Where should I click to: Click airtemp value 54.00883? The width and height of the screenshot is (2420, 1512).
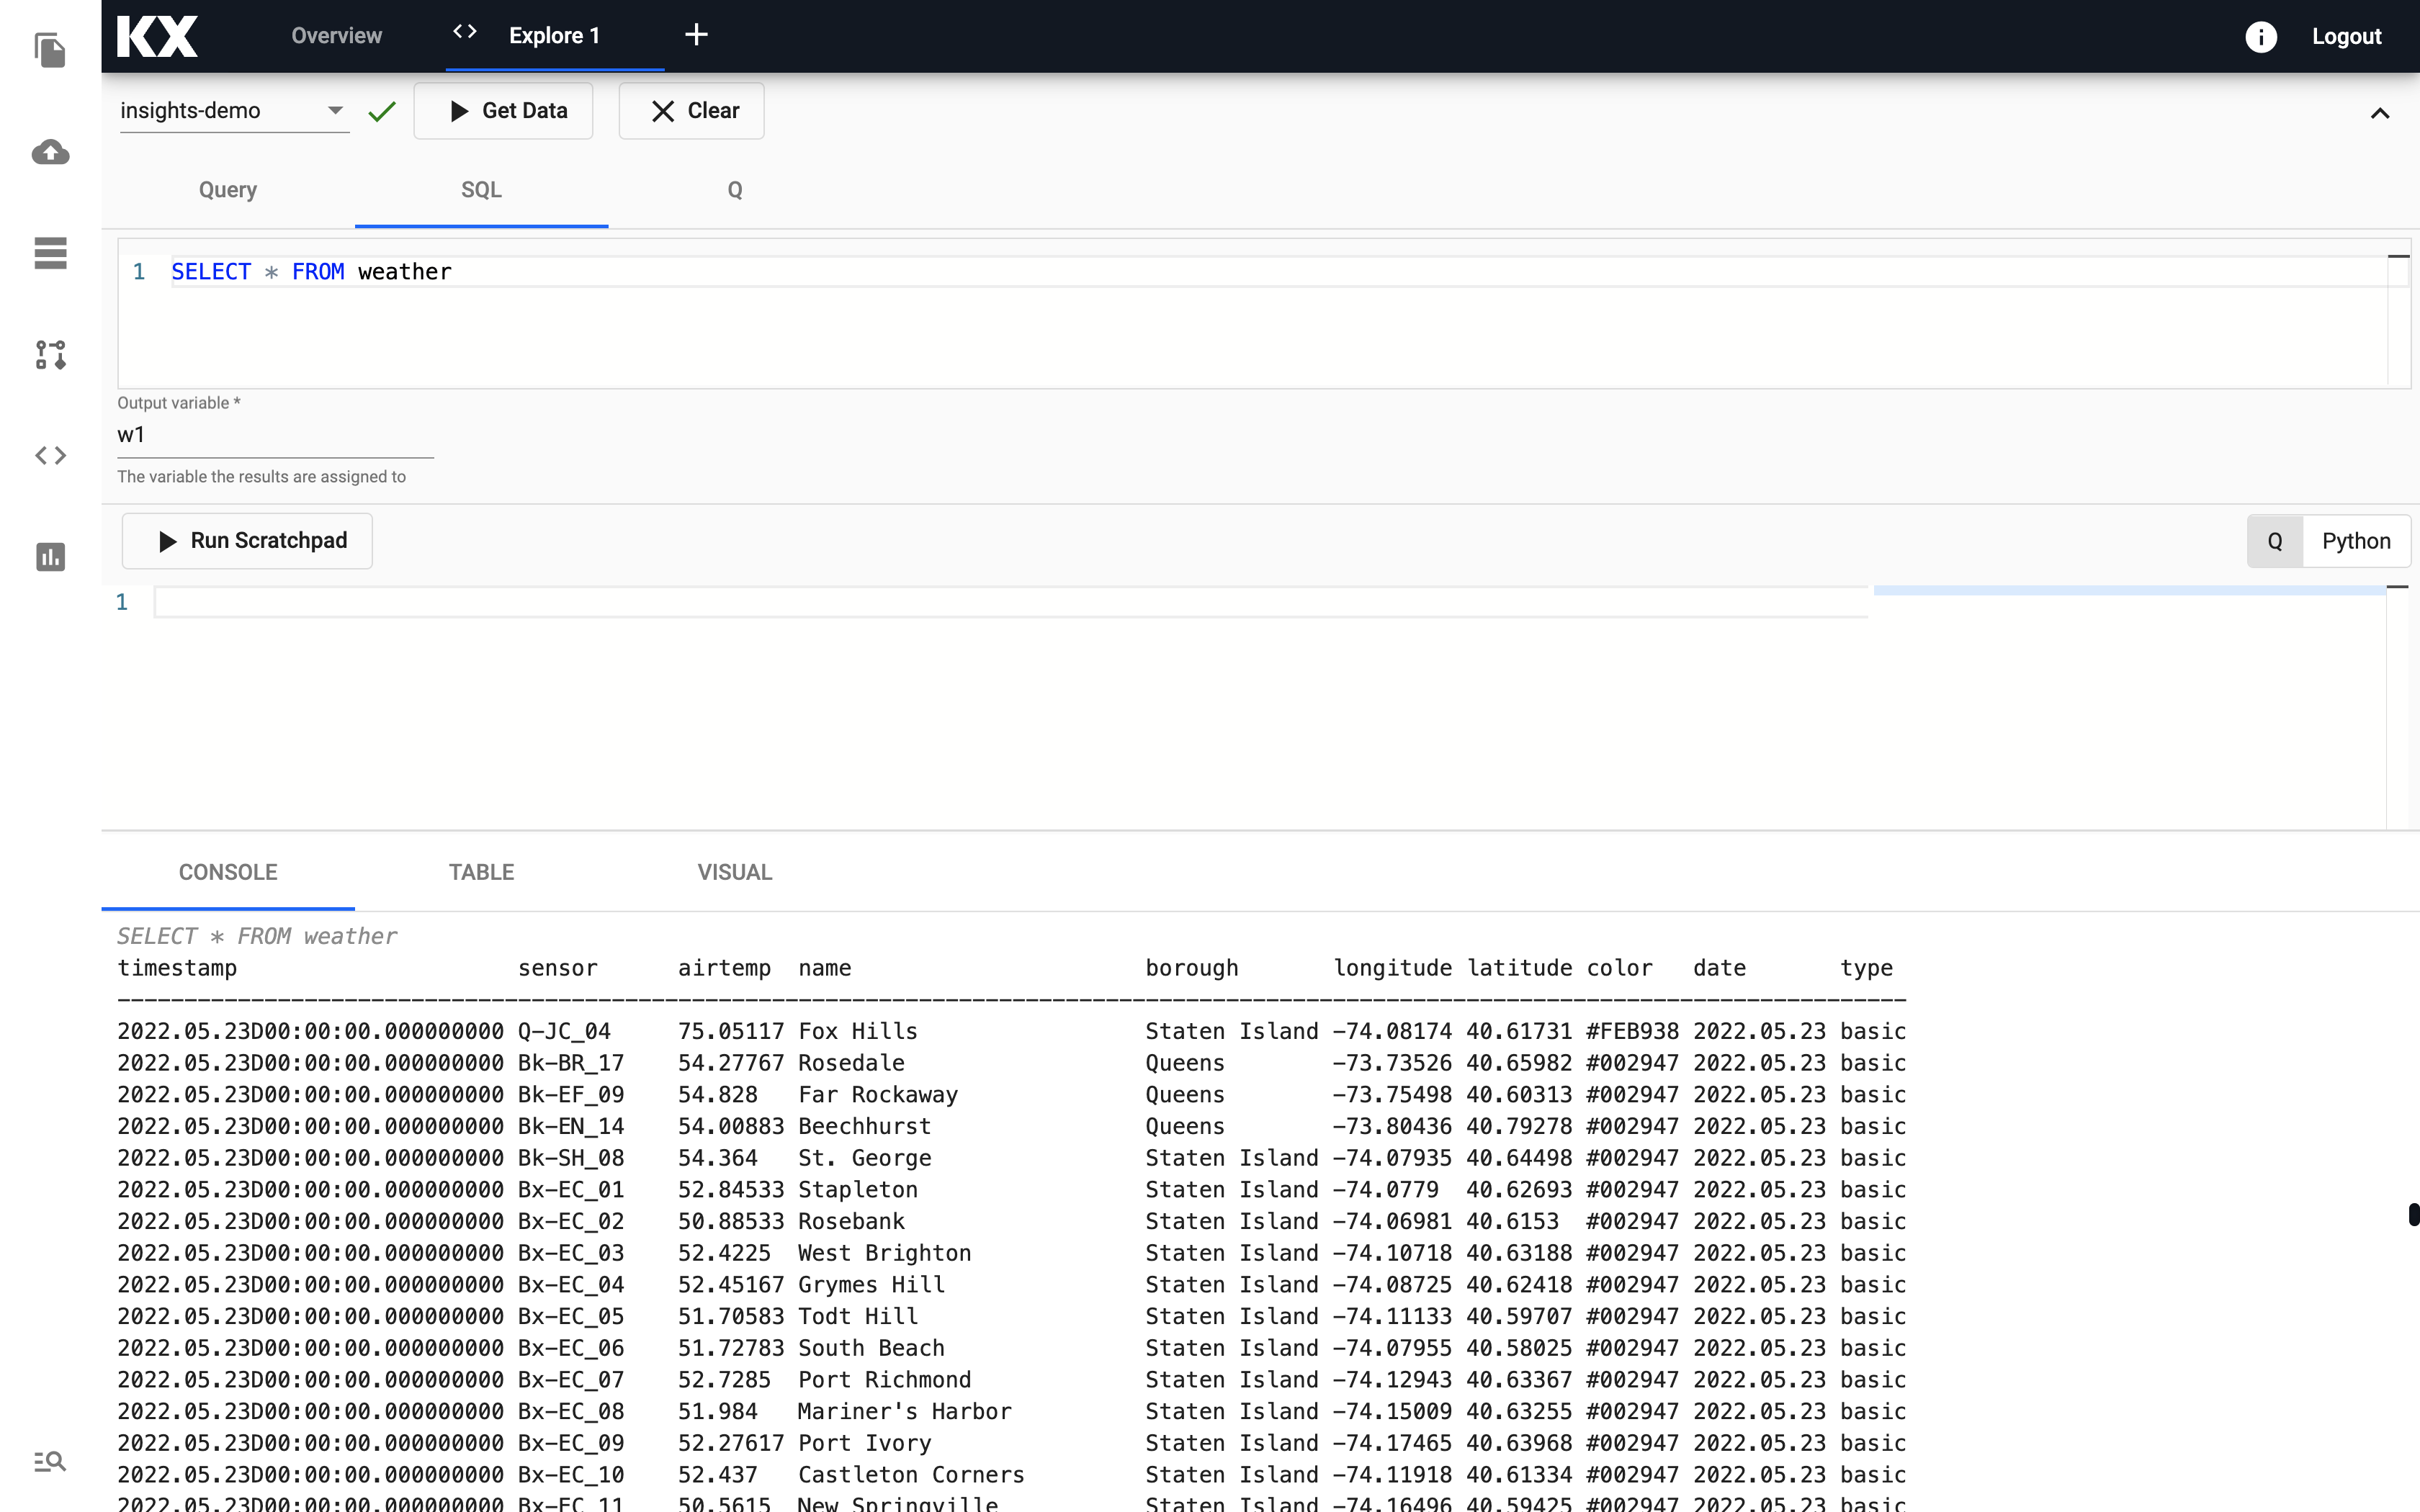coord(730,1126)
